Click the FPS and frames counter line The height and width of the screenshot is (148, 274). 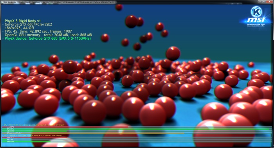[x=38, y=31]
